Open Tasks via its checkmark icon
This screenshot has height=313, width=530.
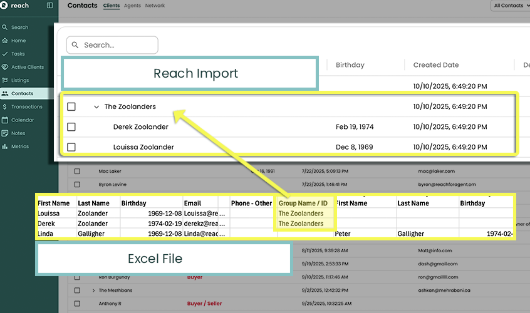click(x=5, y=54)
